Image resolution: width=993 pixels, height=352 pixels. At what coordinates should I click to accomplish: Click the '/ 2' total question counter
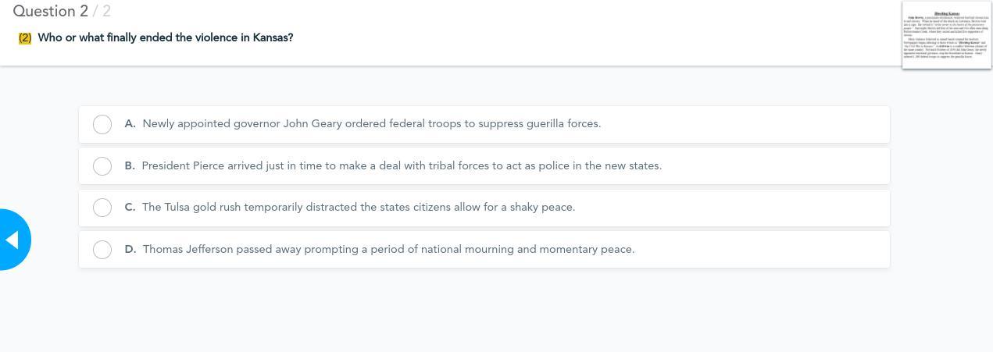click(102, 11)
